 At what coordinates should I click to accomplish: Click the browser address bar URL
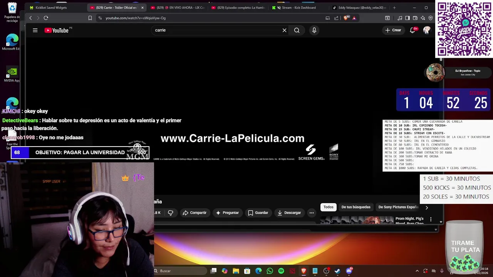pyautogui.click(x=136, y=18)
